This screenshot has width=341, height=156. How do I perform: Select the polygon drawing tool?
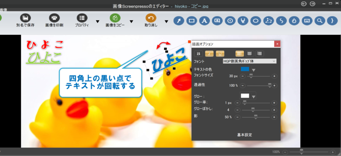point(269,21)
